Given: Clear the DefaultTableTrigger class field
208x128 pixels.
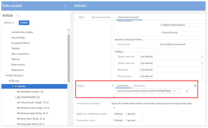Looking at the screenshot, I should point(174,91).
